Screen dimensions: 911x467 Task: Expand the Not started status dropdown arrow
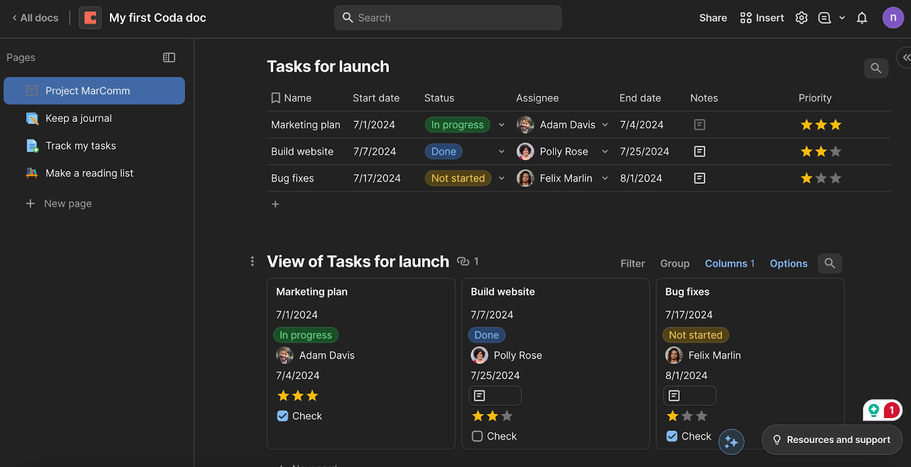tap(502, 178)
